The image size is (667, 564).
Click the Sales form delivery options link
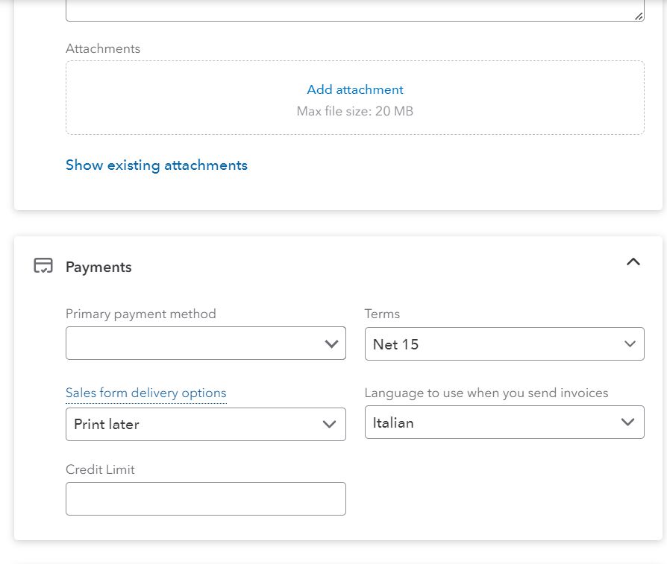click(x=146, y=393)
